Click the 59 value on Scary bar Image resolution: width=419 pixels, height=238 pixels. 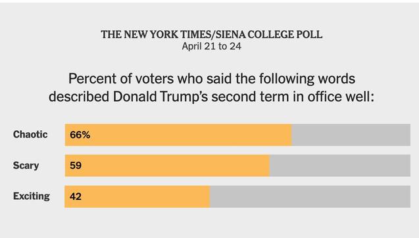[76, 166]
